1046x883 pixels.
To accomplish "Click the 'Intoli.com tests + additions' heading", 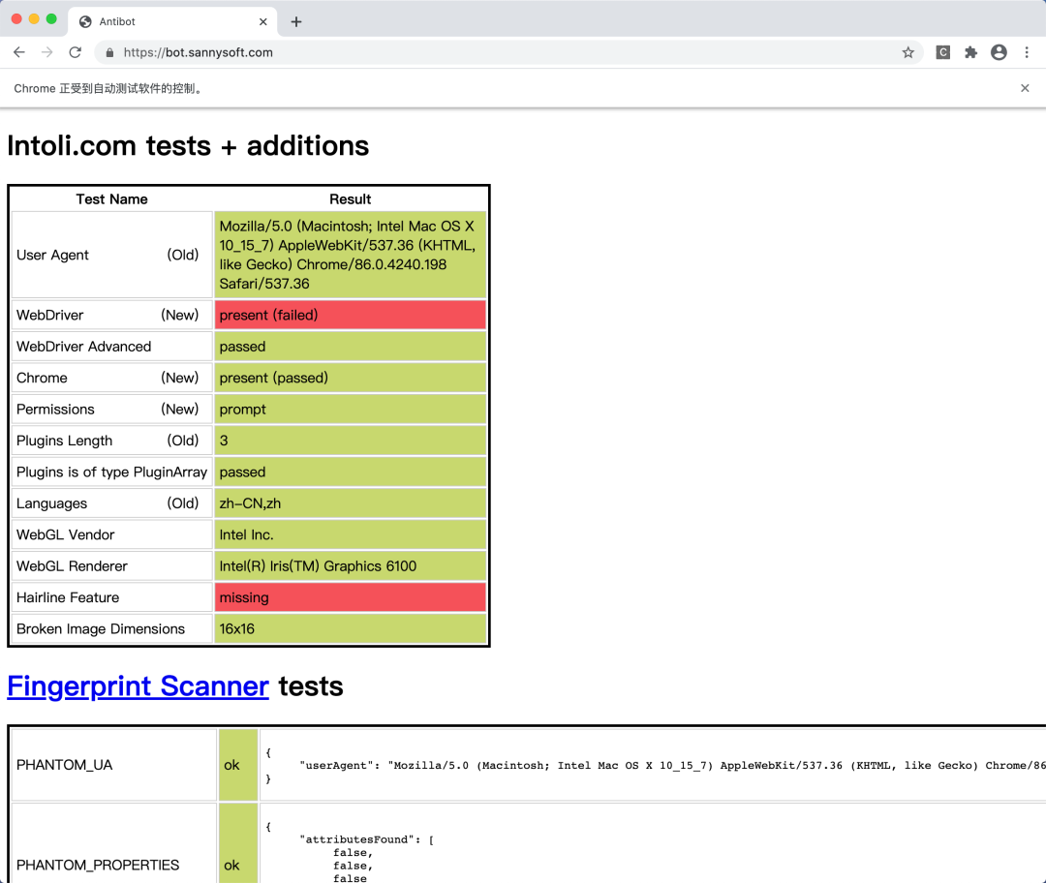I will [x=188, y=146].
